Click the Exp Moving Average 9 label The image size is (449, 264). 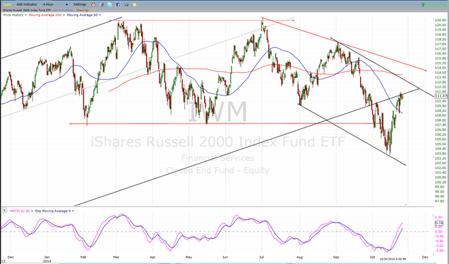(53, 211)
